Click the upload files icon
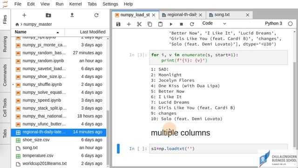This screenshot has width=298, height=168. click(72, 15)
